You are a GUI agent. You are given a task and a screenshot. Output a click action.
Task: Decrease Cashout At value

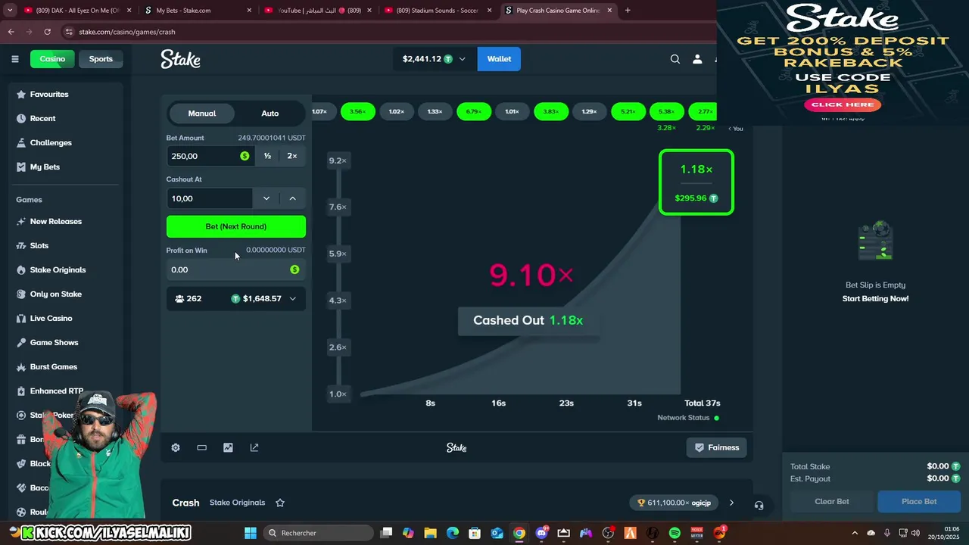[266, 198]
